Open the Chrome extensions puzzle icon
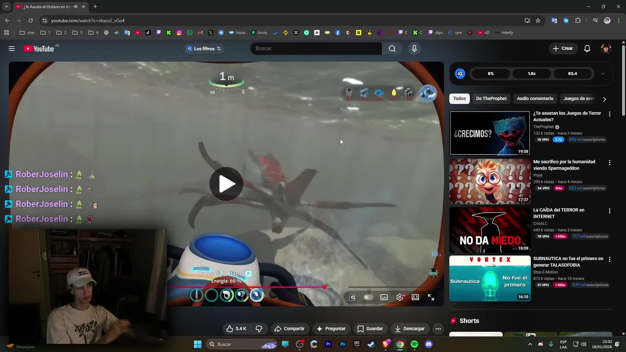This screenshot has height=352, width=626. tap(578, 21)
